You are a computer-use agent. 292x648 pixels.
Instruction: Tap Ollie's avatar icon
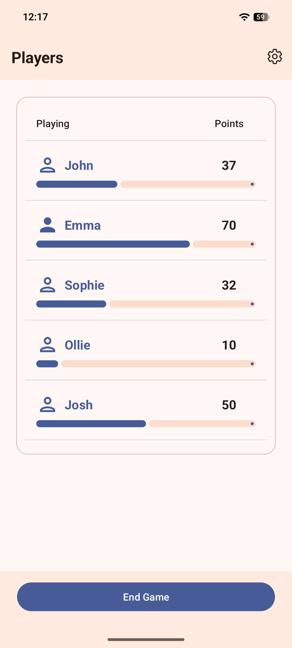pos(48,345)
